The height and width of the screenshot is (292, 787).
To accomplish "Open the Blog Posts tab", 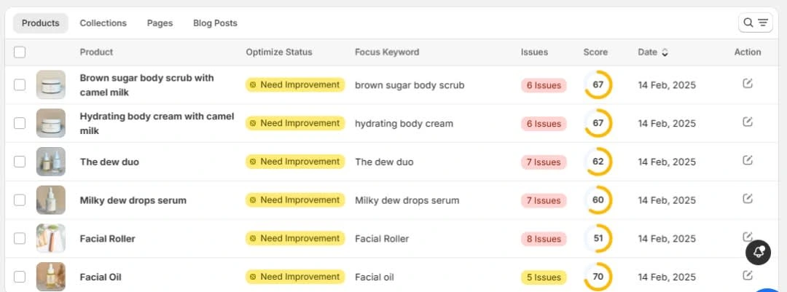I will point(215,23).
